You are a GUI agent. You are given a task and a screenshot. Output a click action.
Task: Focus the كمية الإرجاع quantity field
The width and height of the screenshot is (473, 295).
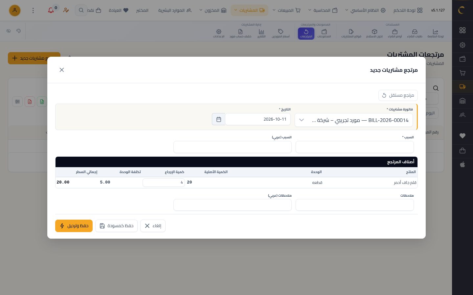(164, 183)
